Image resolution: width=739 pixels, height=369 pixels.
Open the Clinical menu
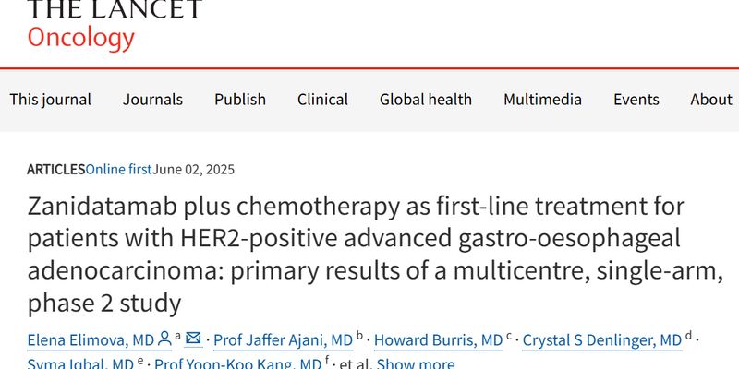tap(322, 100)
